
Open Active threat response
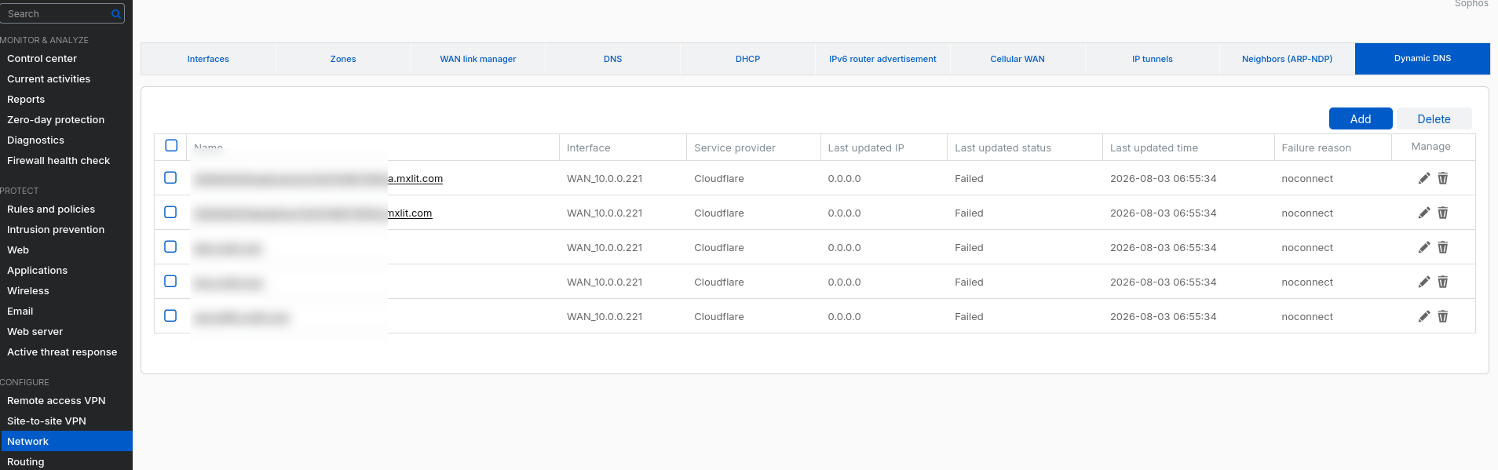tap(62, 352)
